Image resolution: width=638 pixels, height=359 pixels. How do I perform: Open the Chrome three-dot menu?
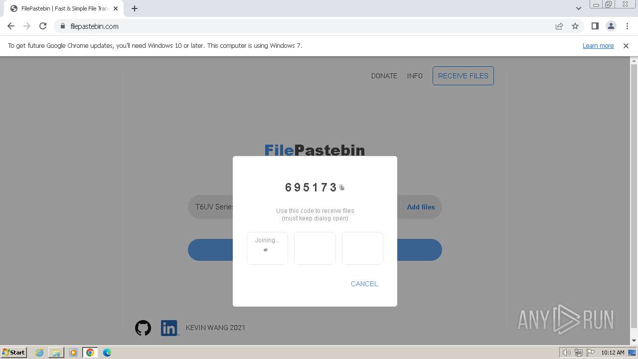pos(626,26)
